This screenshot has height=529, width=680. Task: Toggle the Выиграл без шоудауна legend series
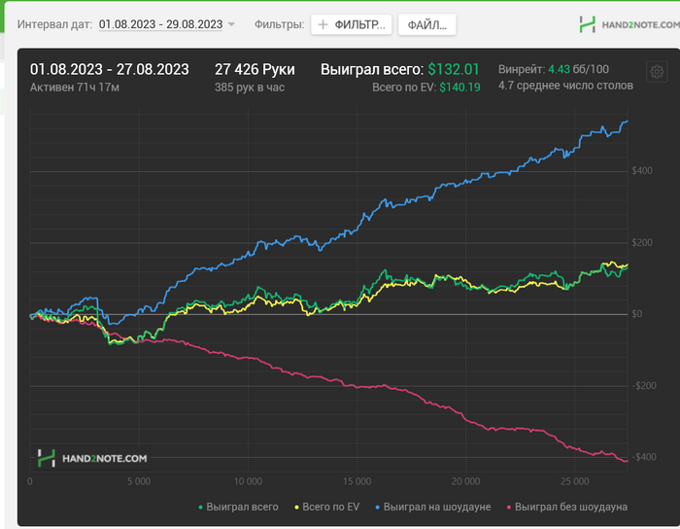[x=567, y=507]
